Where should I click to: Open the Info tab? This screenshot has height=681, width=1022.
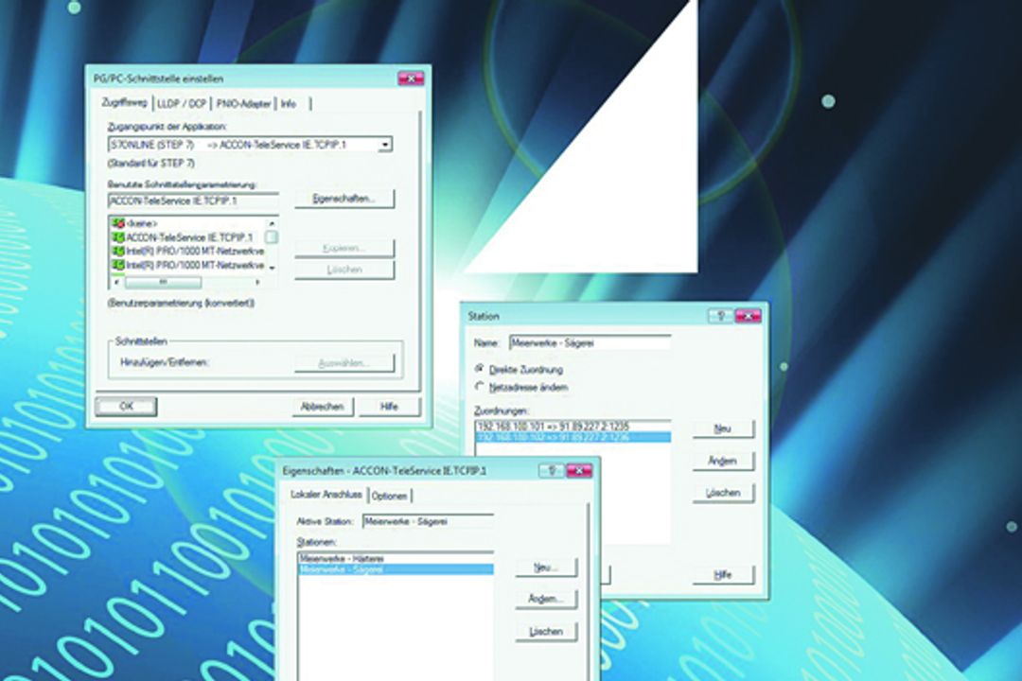point(289,104)
